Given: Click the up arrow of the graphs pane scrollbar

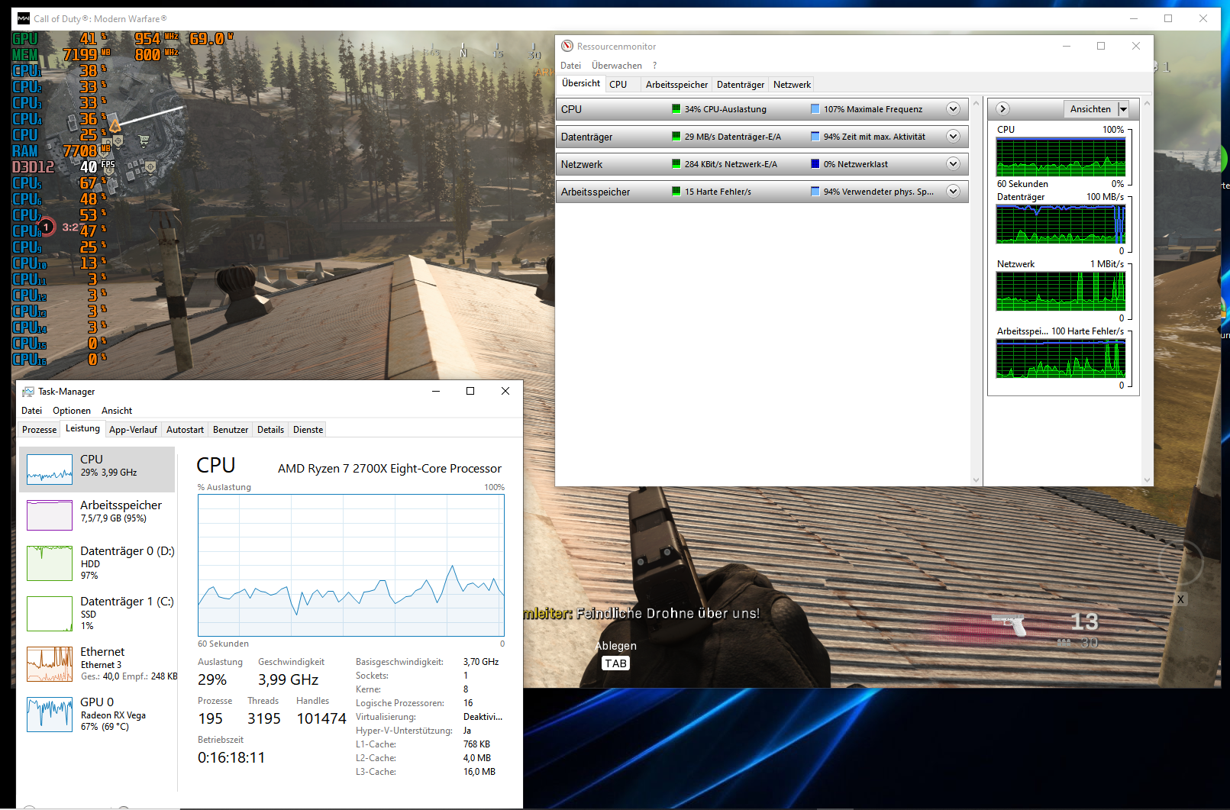Looking at the screenshot, I should click(x=1147, y=103).
